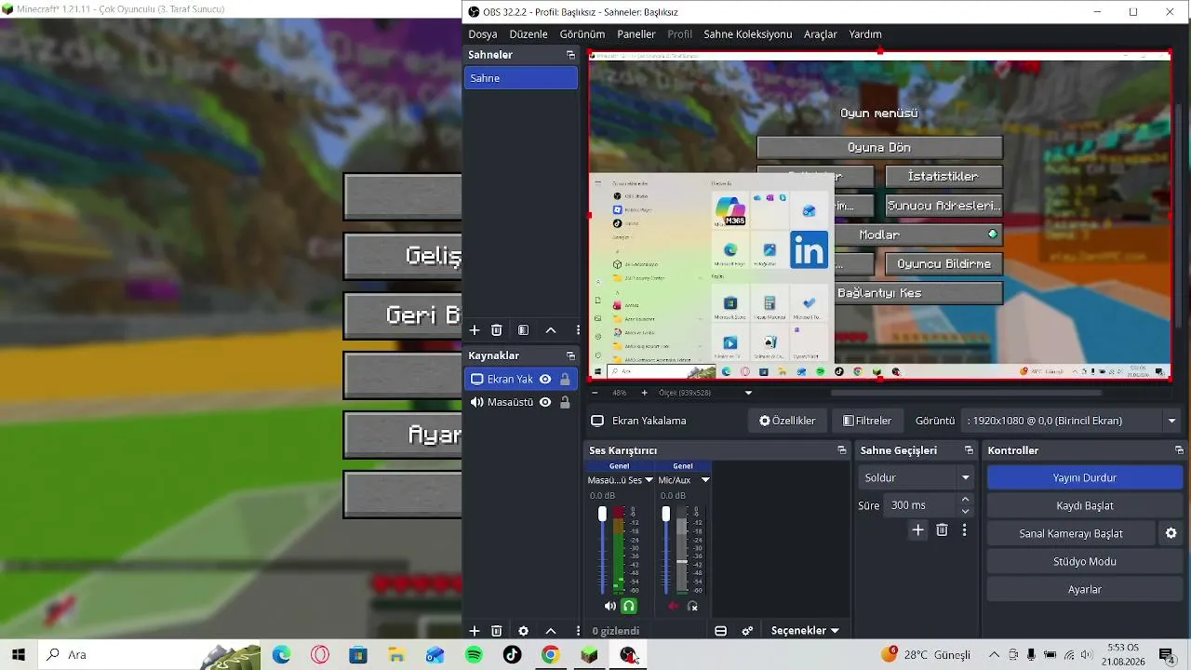Open the preview Ölçek scale dropdown
The height and width of the screenshot is (670, 1191).
click(748, 393)
